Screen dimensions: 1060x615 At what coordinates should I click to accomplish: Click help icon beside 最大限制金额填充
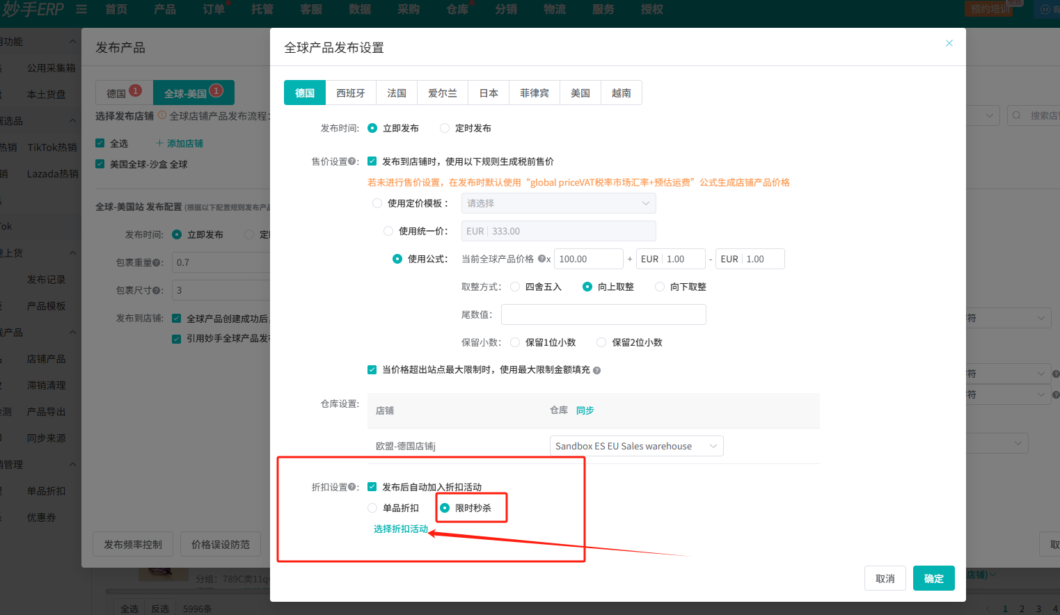pyautogui.click(x=596, y=370)
